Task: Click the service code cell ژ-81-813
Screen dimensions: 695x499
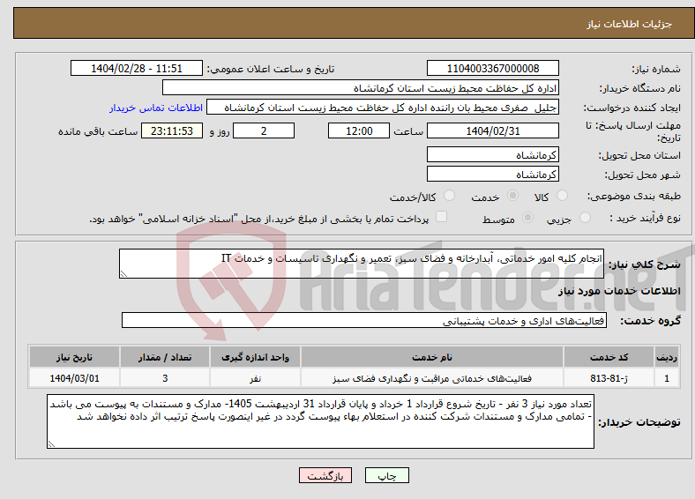Action: [609, 378]
